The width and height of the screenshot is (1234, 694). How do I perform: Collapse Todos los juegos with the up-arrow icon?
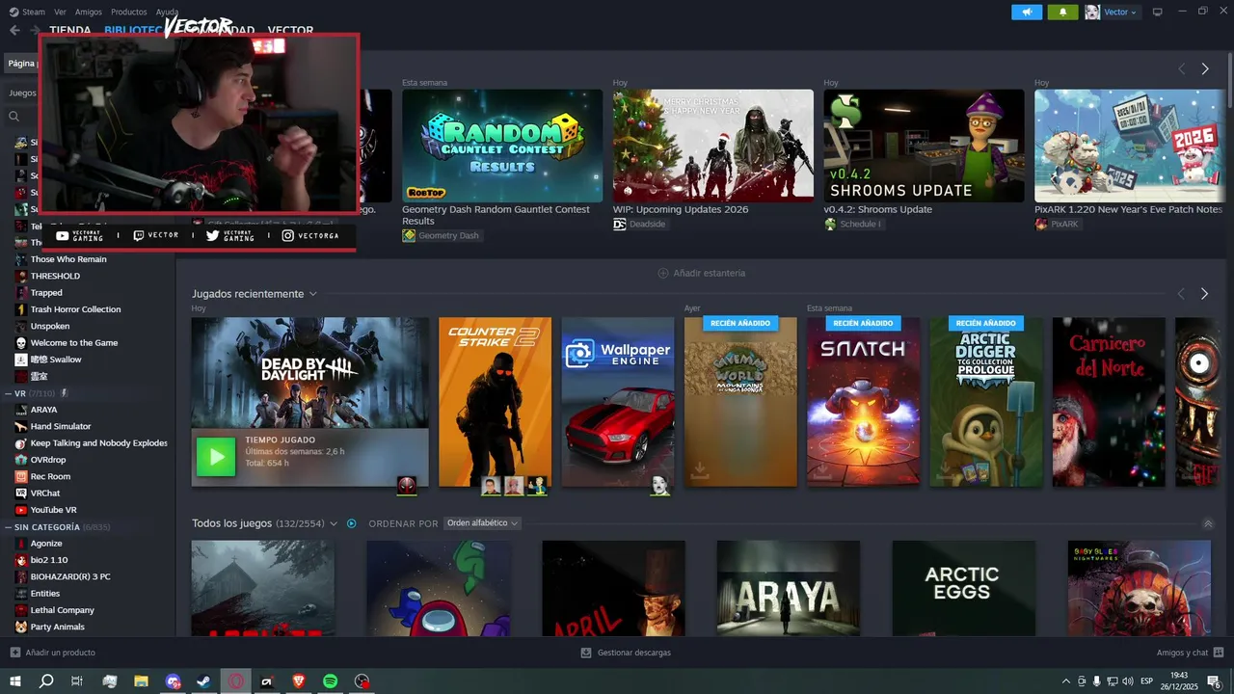[1208, 523]
